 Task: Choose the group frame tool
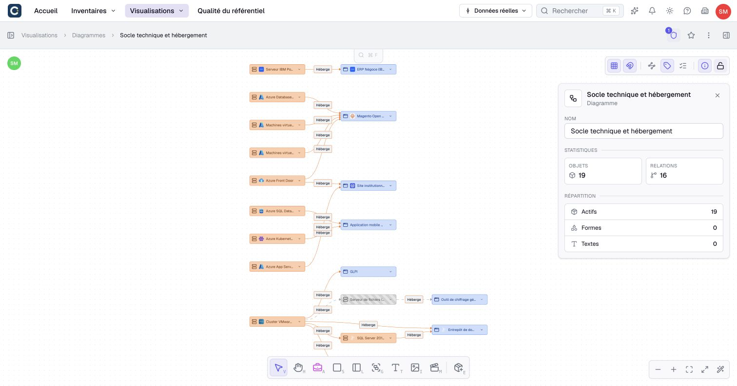[376, 368]
